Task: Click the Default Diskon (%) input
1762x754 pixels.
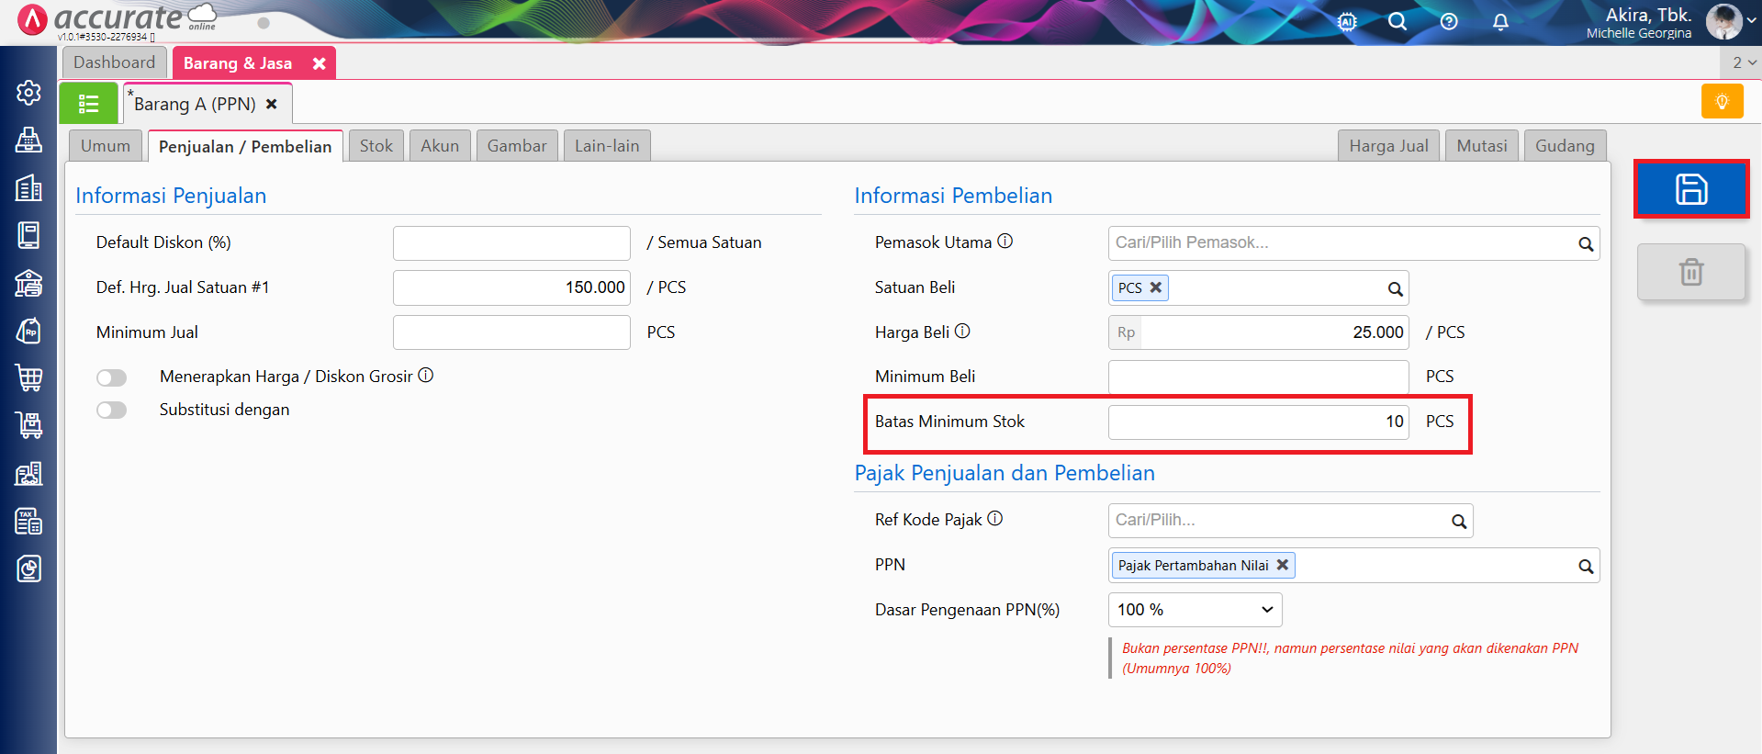Action: tap(511, 243)
